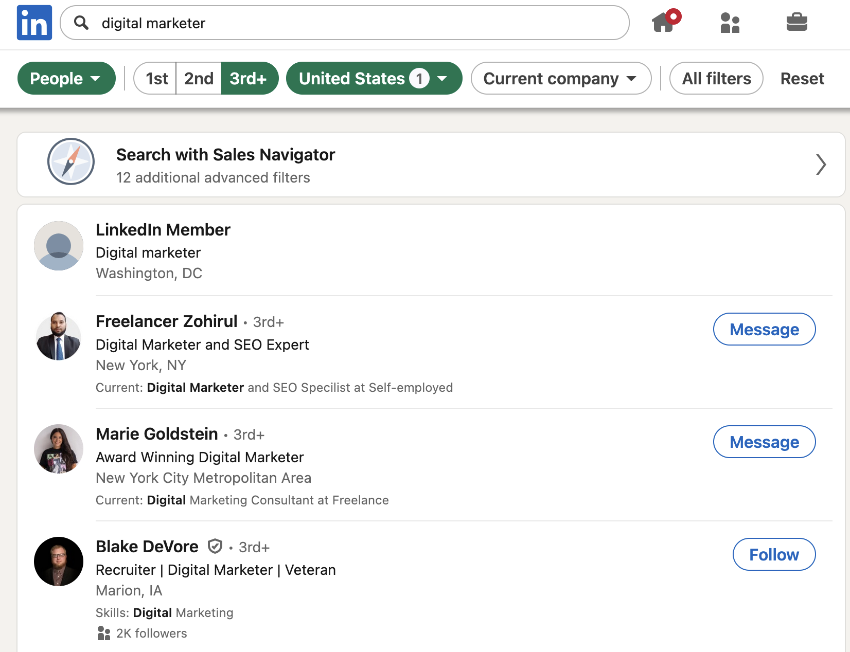Click 'Washington, DC' location text
The height and width of the screenshot is (652, 850).
149,273
